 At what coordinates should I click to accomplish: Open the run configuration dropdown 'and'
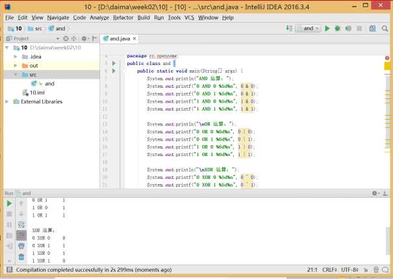(x=308, y=29)
